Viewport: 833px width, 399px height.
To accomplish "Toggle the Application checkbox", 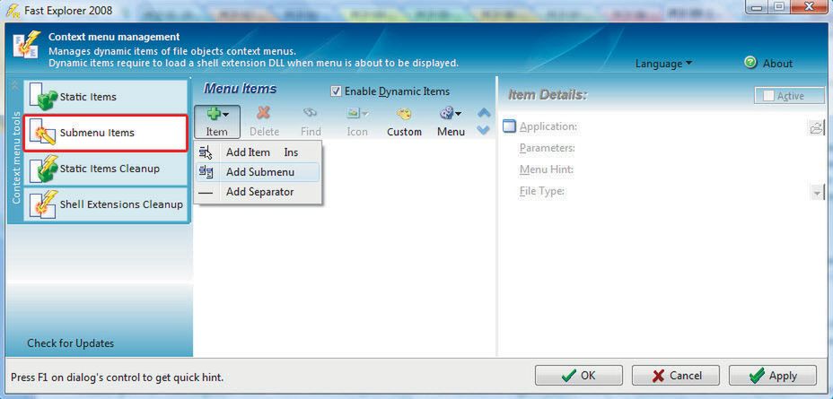I will pyautogui.click(x=510, y=126).
